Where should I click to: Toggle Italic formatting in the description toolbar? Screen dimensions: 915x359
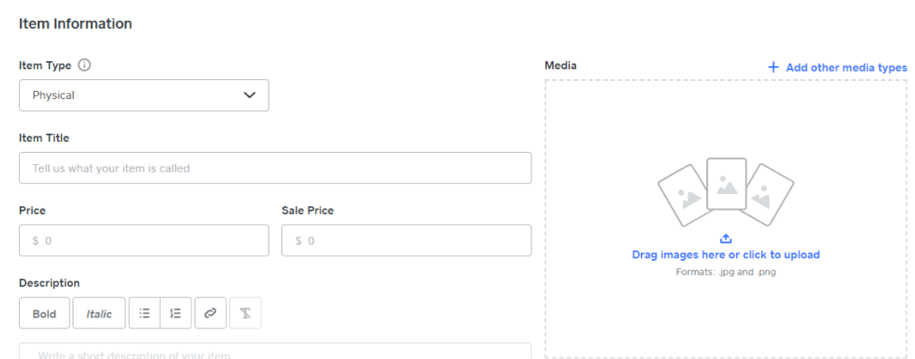[99, 314]
